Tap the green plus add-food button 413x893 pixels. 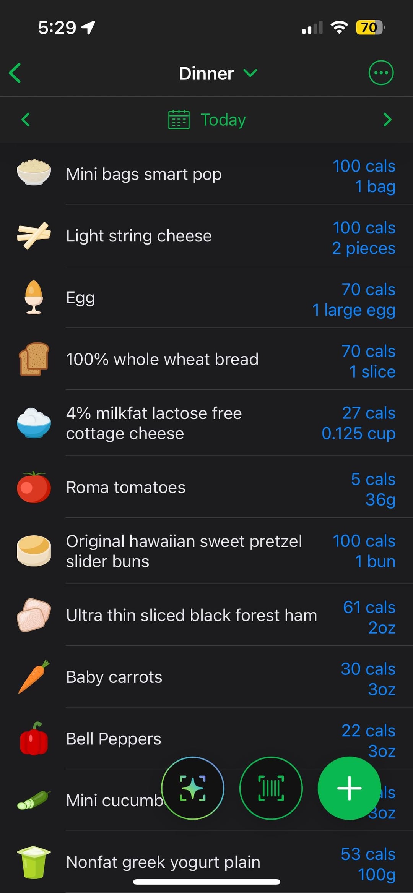click(x=349, y=788)
